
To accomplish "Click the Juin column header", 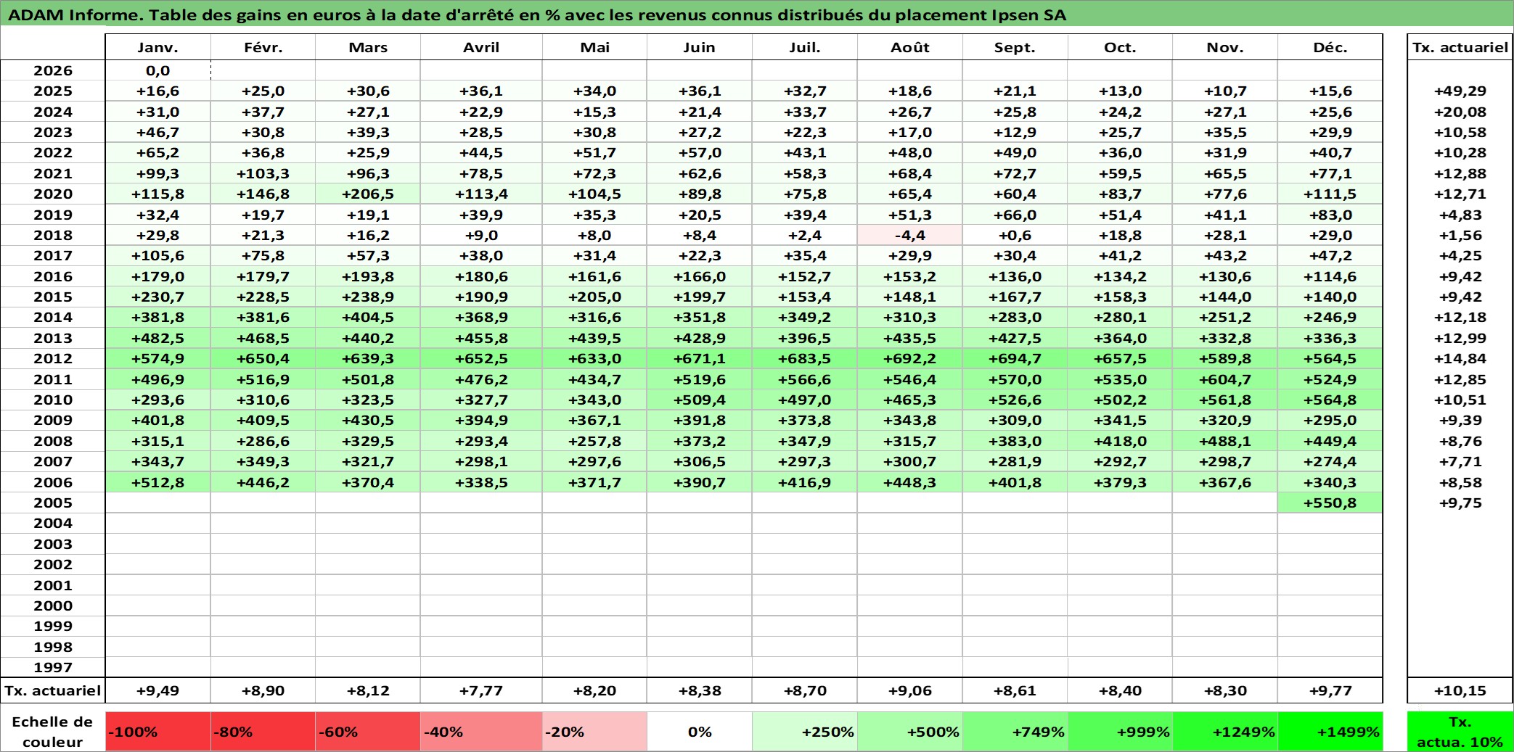I will [x=699, y=47].
